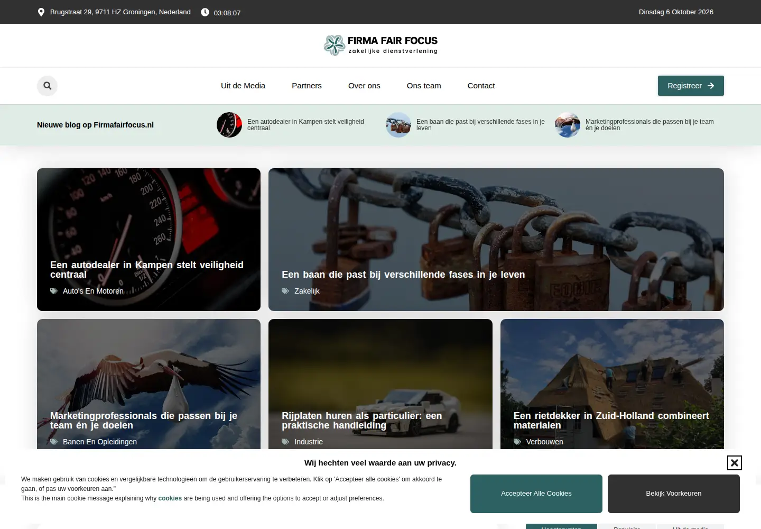Open ticker headline about baan verschillende fases
Screen dimensions: 761x529
coord(480,125)
